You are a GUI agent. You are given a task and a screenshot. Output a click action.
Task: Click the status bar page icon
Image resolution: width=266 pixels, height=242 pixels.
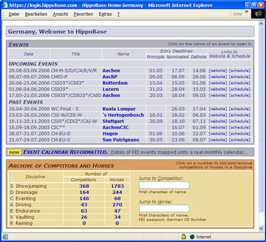5,237
